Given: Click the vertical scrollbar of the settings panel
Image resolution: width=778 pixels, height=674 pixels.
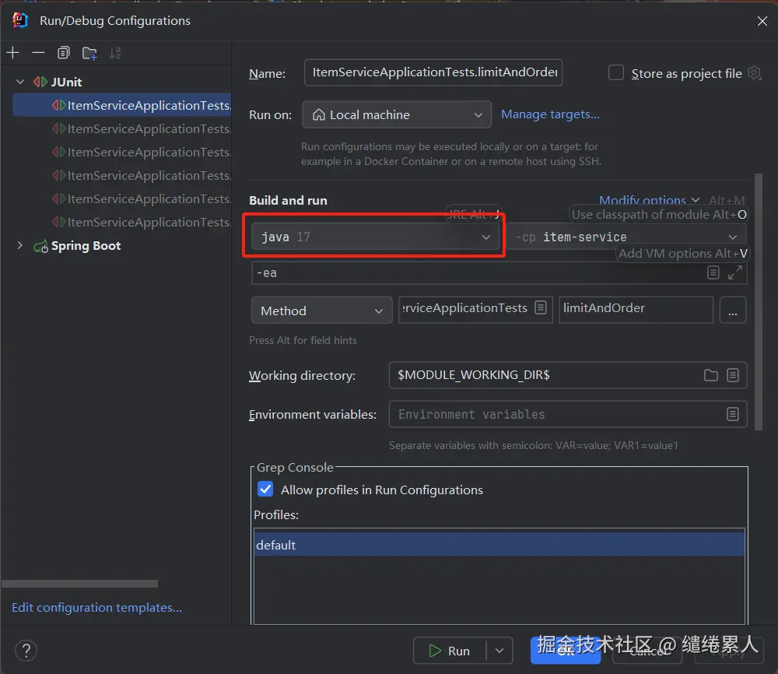Looking at the screenshot, I should point(758,302).
